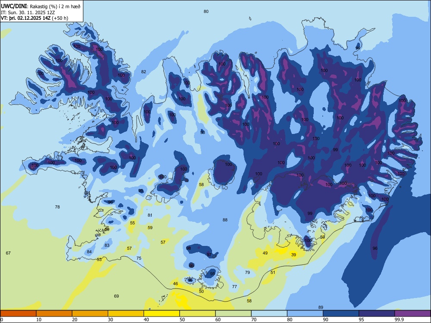Viewport: 431px width, 323px height.
Task: Click the '82' humidity value on the map
Action: point(144,71)
